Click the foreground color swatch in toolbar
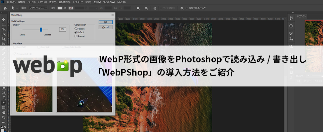The image size is (323, 132). [2, 130]
